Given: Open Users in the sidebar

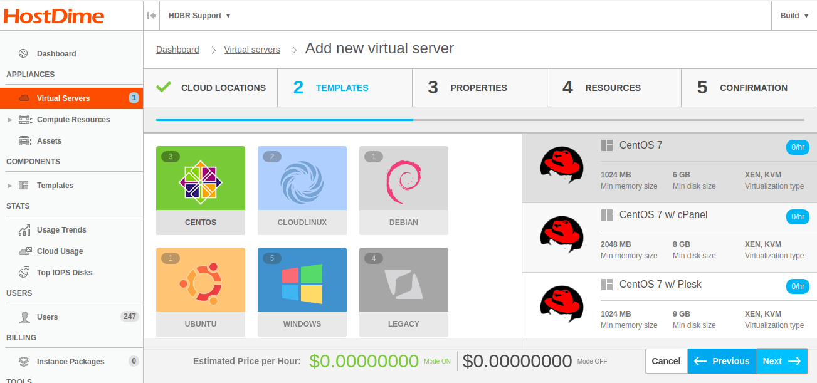Looking at the screenshot, I should click(x=47, y=317).
